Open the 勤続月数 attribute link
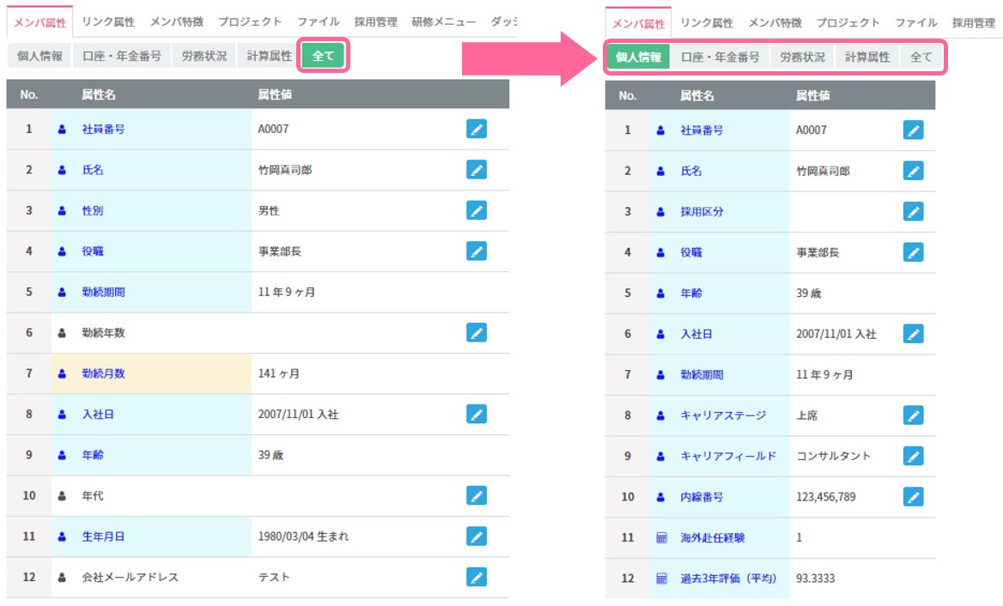This screenshot has width=1003, height=606. tap(103, 373)
